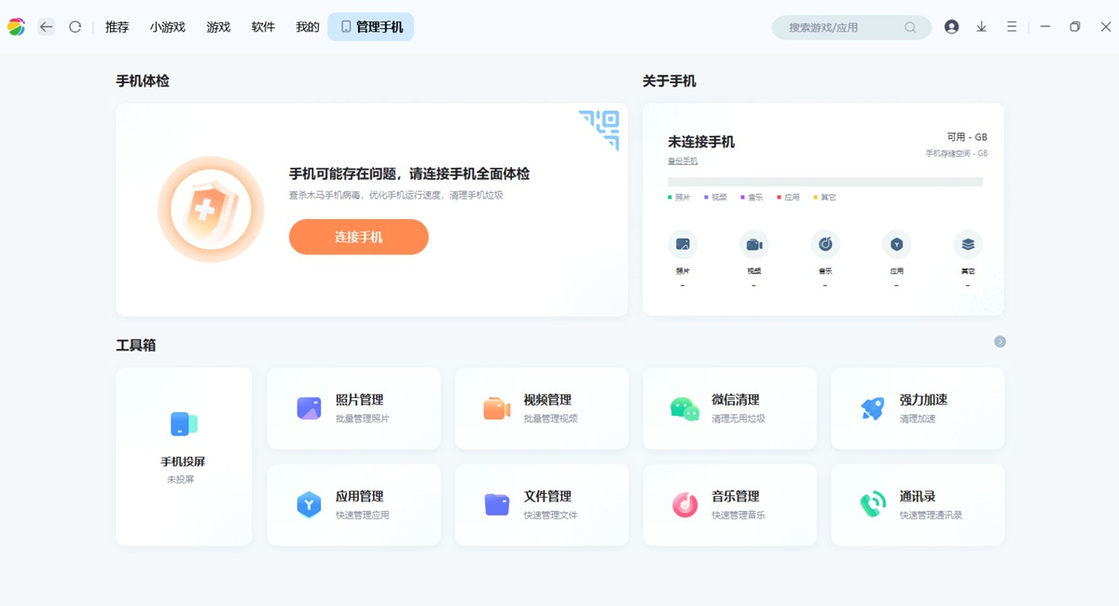Click the 备份手机 link
1119x606 pixels.
[x=683, y=161]
